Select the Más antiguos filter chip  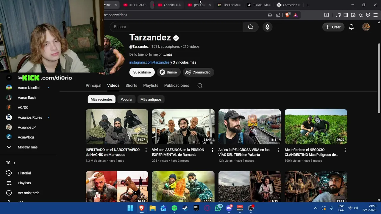point(151,99)
